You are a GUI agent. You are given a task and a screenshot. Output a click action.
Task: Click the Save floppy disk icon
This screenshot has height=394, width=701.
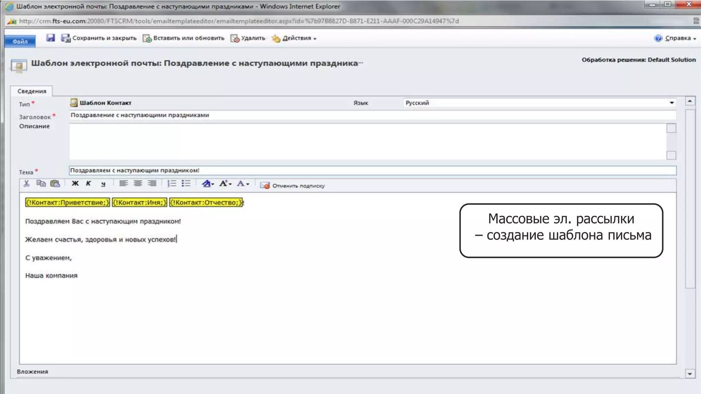(51, 38)
